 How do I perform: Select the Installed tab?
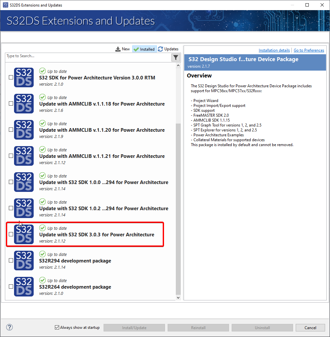(144, 49)
